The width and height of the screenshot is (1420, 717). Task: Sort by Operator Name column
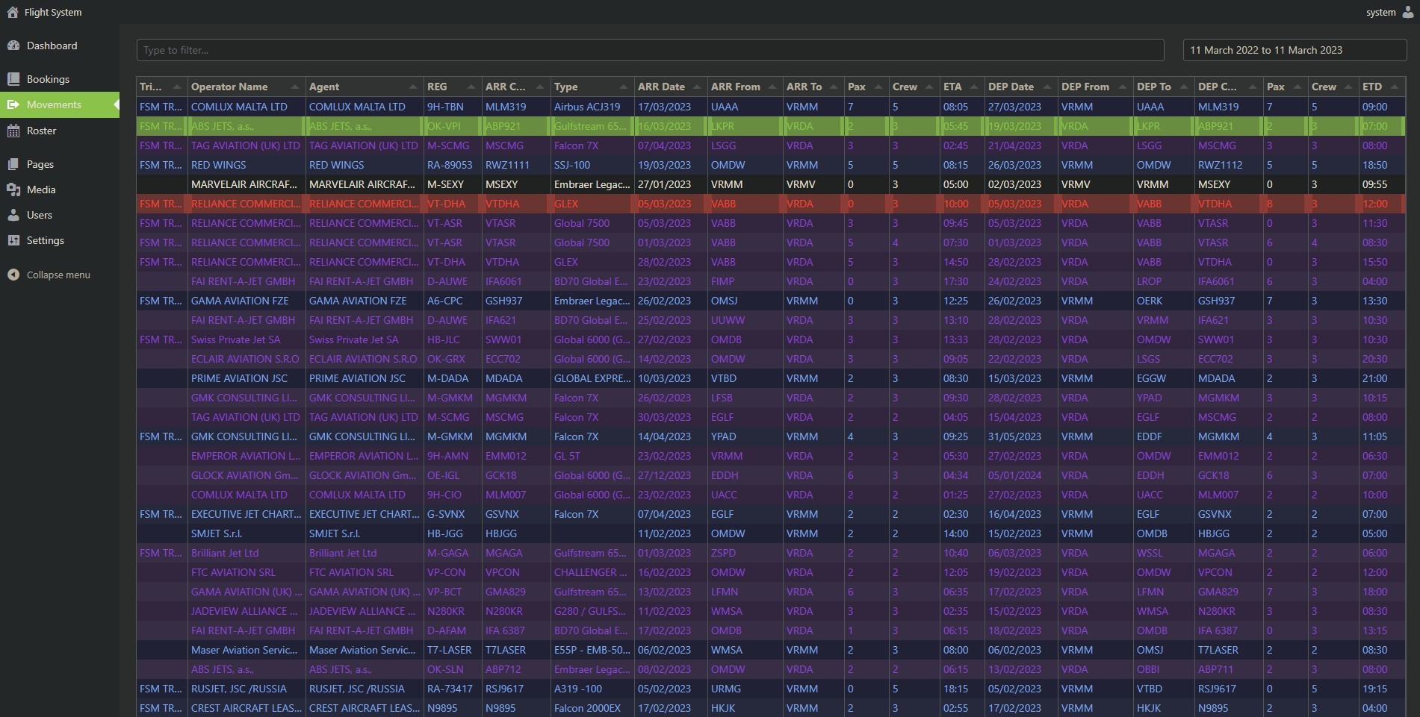click(x=246, y=87)
